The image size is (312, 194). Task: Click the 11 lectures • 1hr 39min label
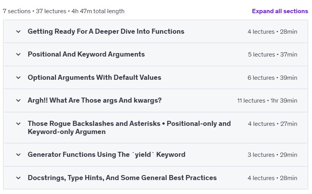(x=267, y=101)
